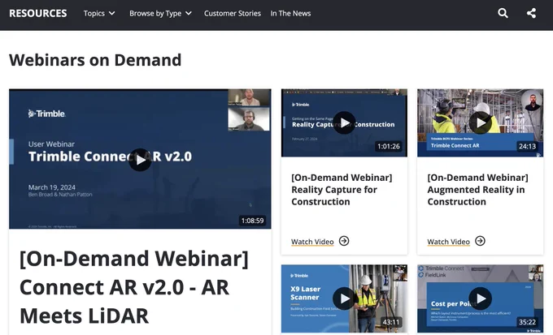Play the Trimble Connect AR v2.0 video
Image resolution: width=553 pixels, height=335 pixels.
pos(140,160)
